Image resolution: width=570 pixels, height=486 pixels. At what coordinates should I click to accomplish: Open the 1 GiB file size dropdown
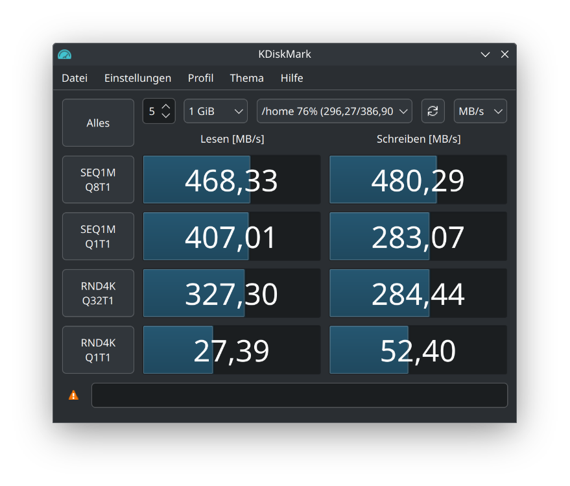[x=215, y=111]
